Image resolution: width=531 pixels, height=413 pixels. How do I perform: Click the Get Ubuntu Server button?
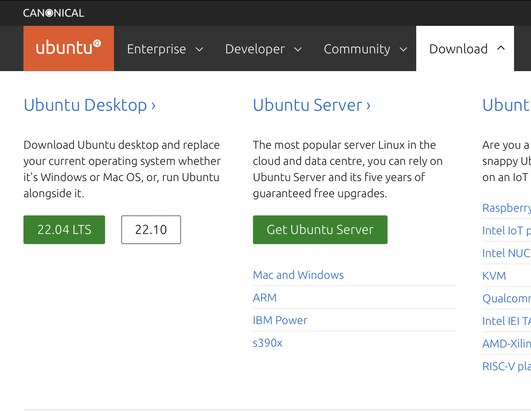pyautogui.click(x=320, y=230)
